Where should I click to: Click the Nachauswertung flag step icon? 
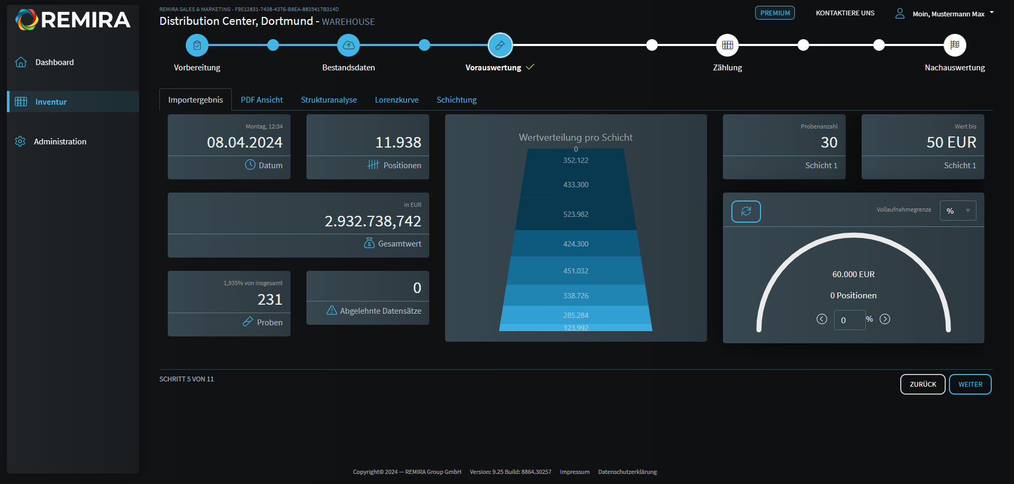(955, 45)
